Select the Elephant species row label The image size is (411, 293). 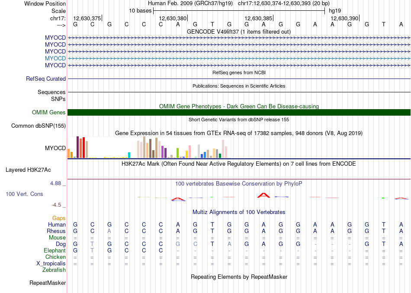pos(55,251)
